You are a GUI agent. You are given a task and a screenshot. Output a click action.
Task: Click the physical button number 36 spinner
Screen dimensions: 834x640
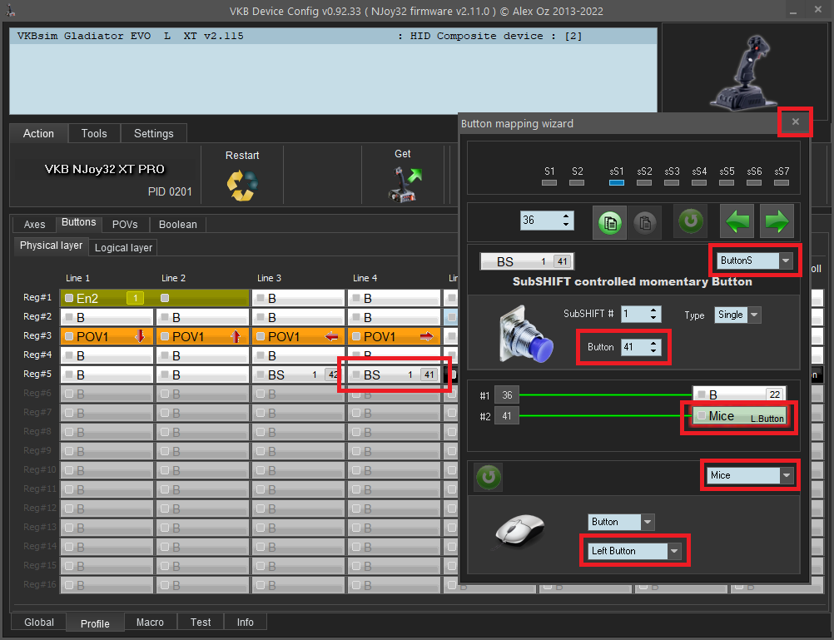546,221
